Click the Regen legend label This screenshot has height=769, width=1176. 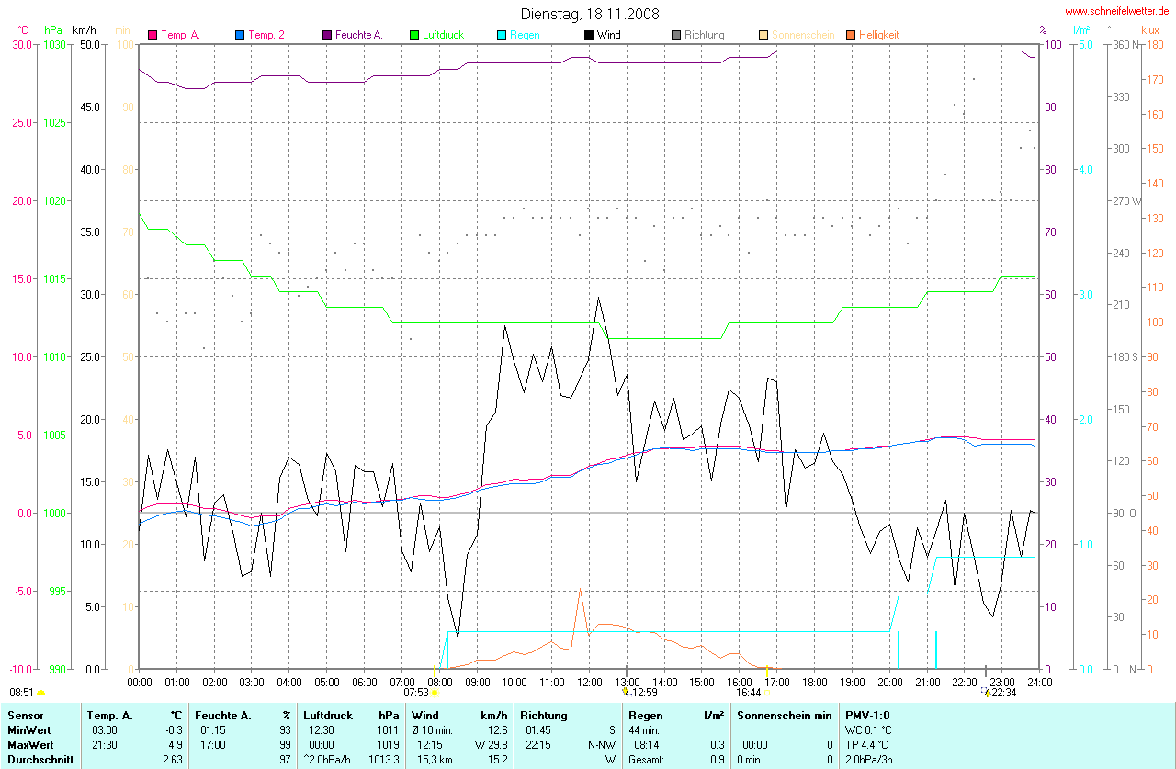pos(525,35)
